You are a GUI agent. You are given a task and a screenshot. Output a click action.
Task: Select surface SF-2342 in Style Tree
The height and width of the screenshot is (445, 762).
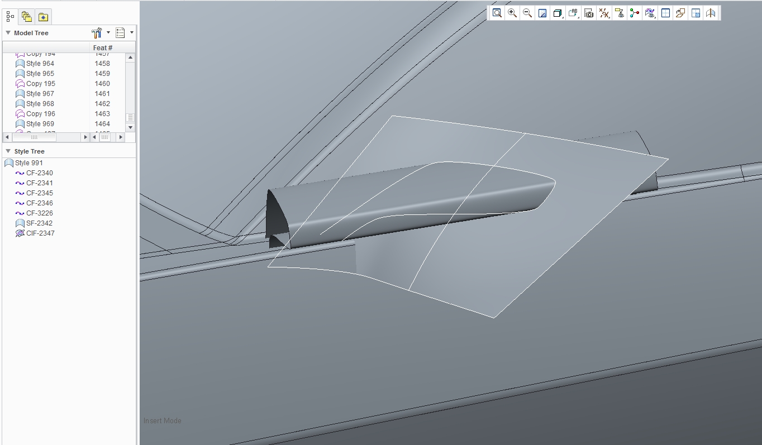tap(39, 223)
